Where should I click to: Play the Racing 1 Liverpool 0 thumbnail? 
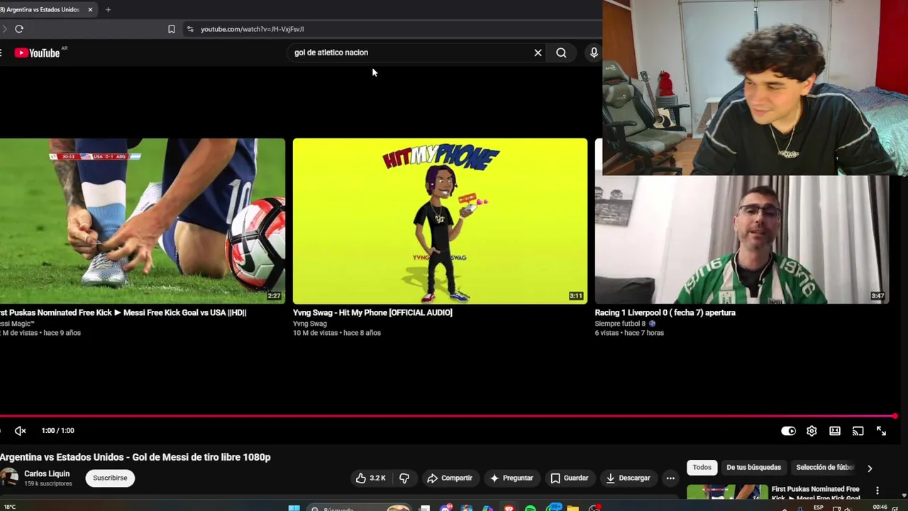point(741,240)
